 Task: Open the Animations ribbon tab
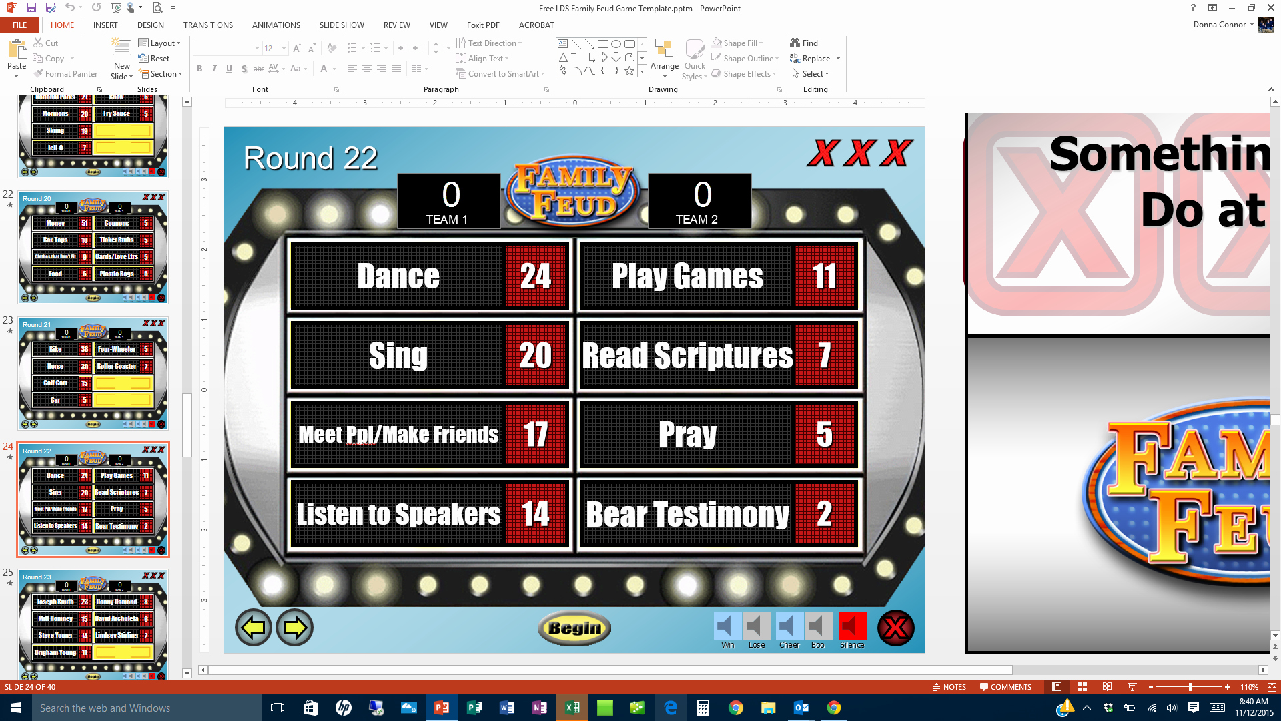pos(276,25)
